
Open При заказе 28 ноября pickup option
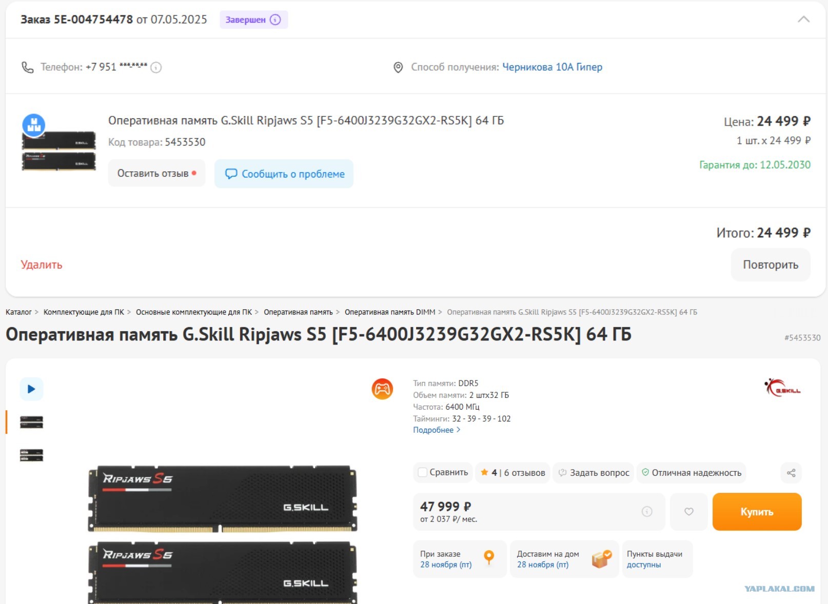[x=460, y=559]
